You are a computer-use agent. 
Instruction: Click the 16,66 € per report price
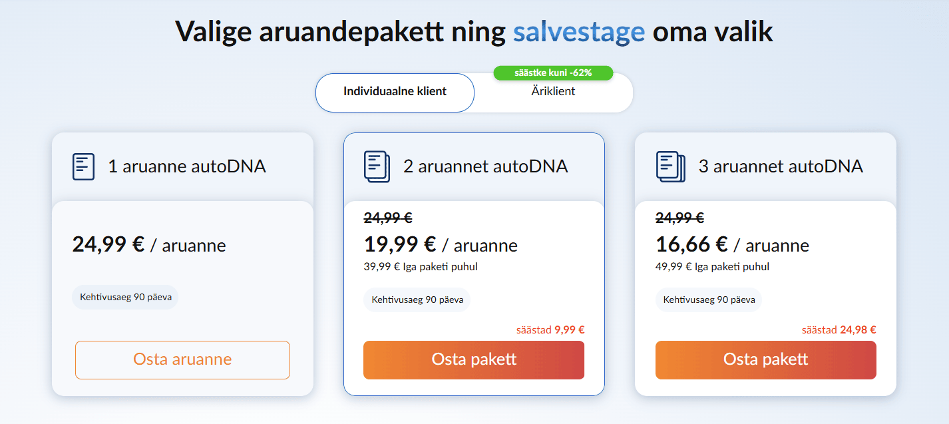point(691,245)
